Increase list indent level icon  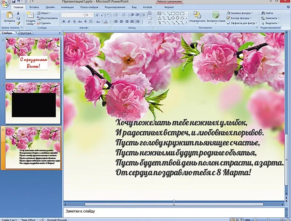point(137,15)
